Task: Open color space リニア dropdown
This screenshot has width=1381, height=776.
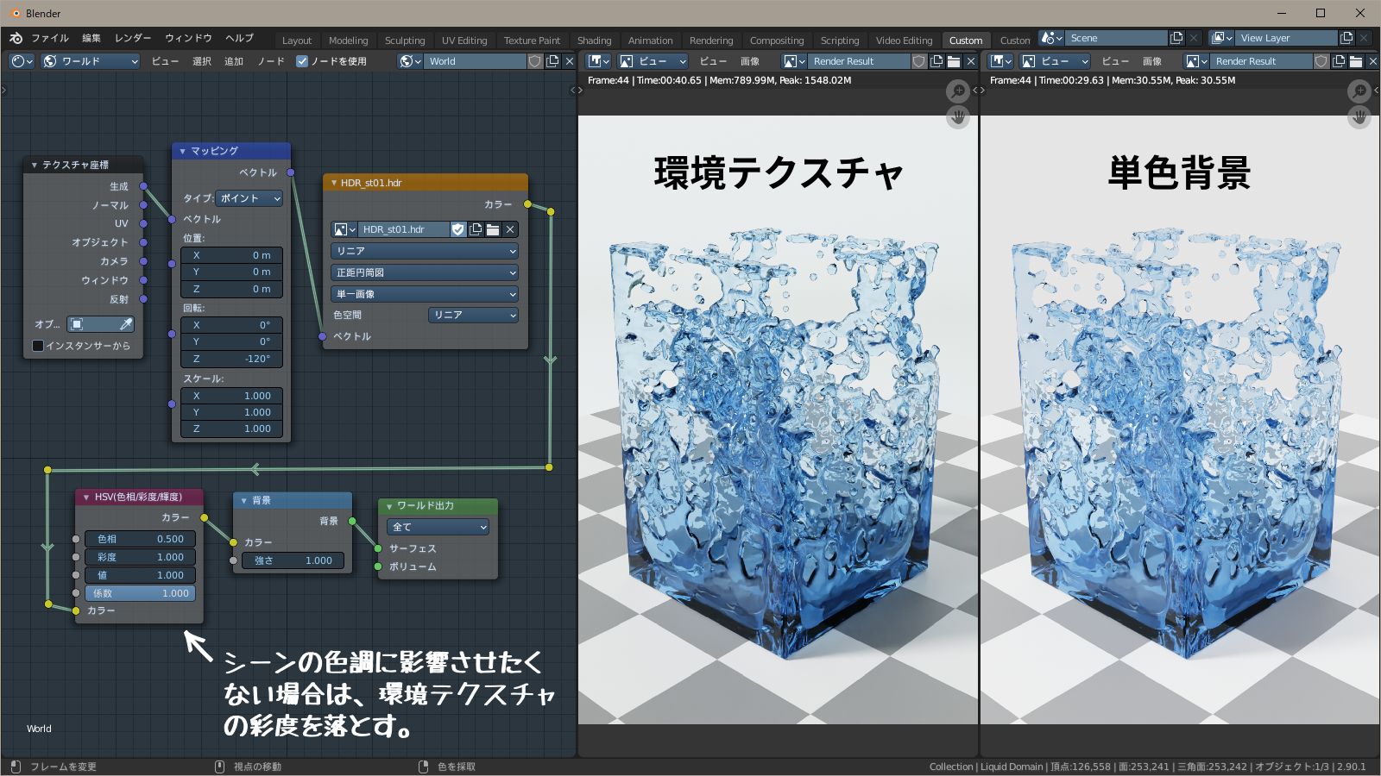Action: 473,315
